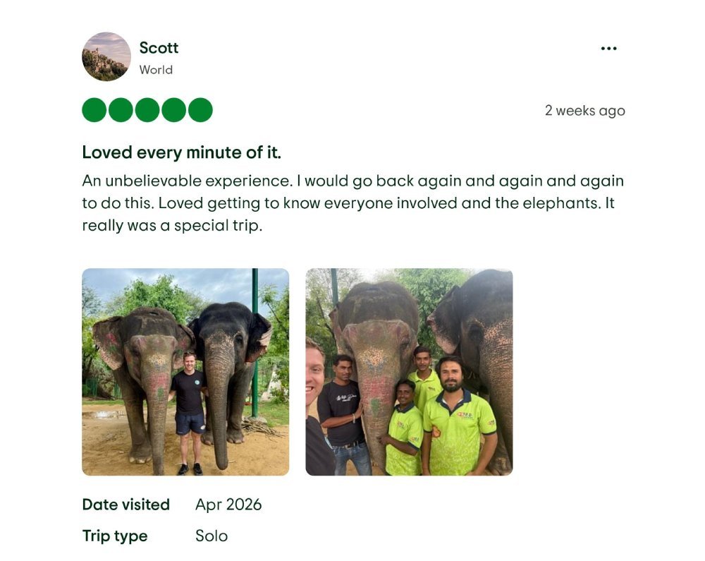Click the 'Date visited' label
The height and width of the screenshot is (561, 705).
coord(126,505)
